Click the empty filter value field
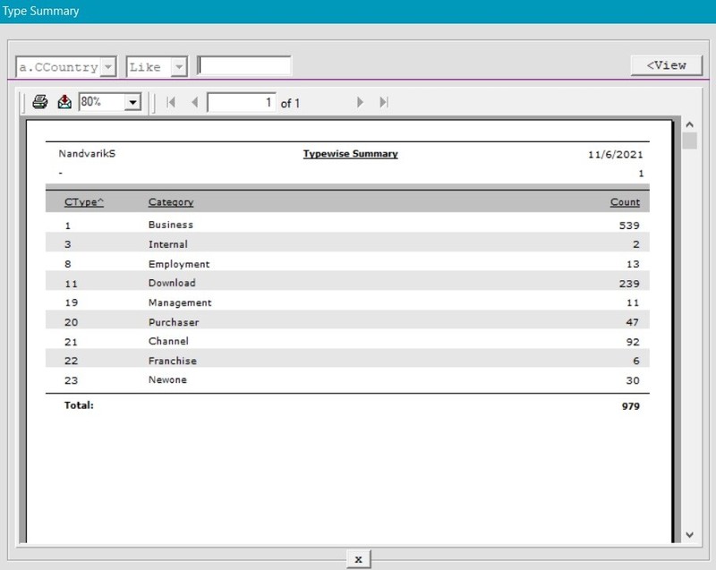The width and height of the screenshot is (716, 570). click(243, 66)
